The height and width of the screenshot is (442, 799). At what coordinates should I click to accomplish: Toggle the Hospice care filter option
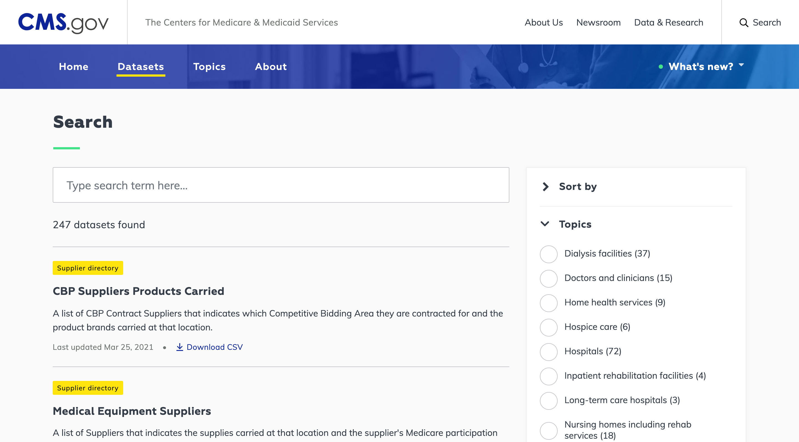pyautogui.click(x=548, y=327)
